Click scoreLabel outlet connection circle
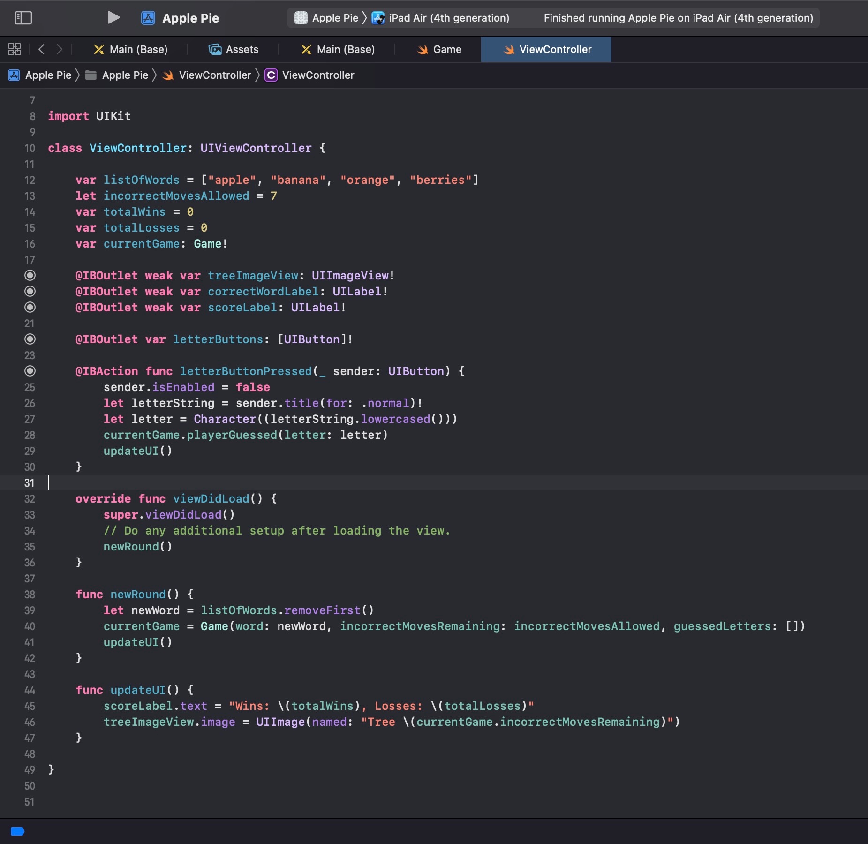 click(30, 307)
